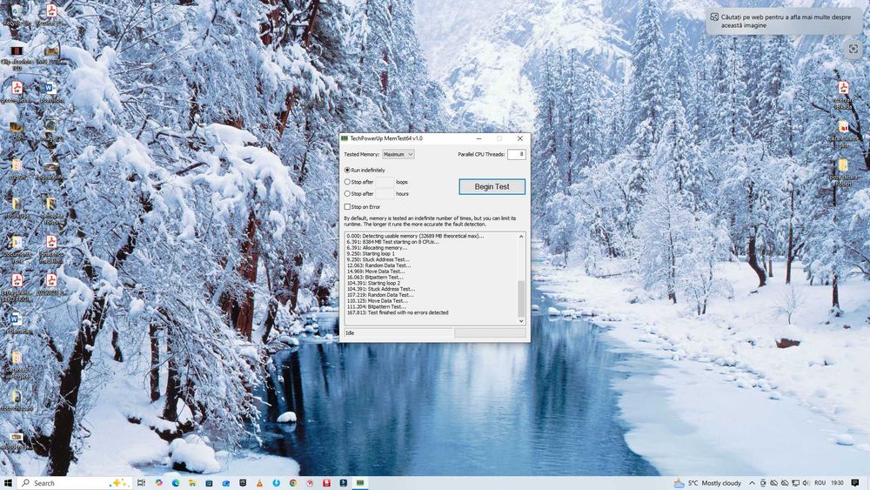Open the blue lightning bolt taskbar app
The image size is (870, 490).
pos(276,483)
